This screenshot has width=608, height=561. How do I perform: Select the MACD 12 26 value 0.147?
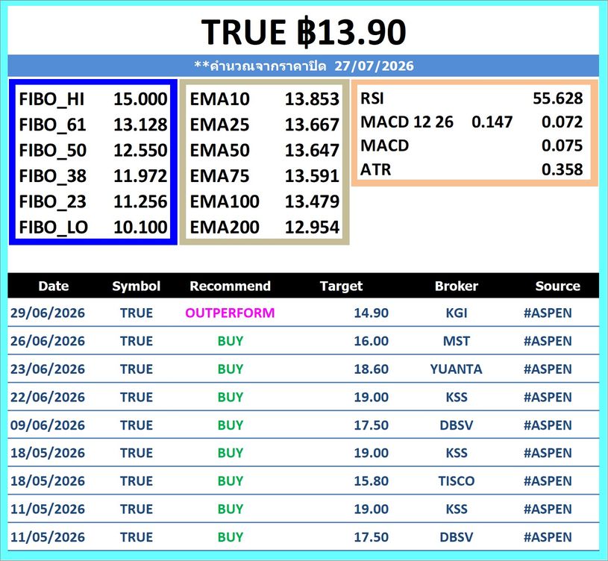[x=492, y=122]
